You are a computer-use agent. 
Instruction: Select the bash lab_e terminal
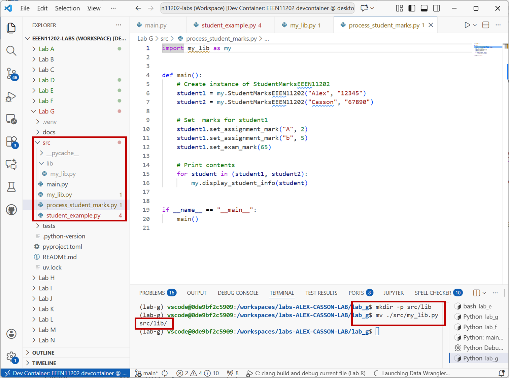tap(477, 306)
